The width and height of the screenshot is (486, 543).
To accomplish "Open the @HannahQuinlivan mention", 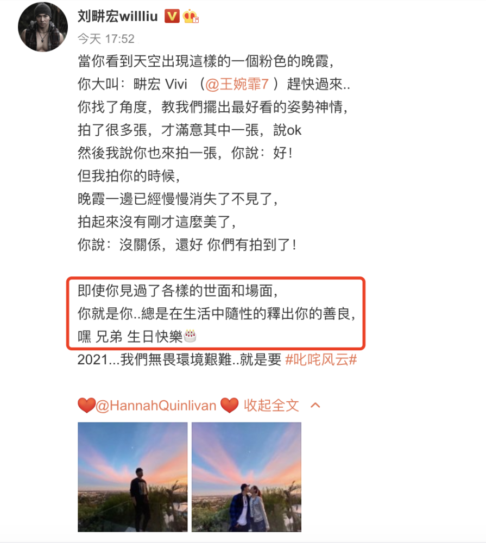I will tap(156, 406).
